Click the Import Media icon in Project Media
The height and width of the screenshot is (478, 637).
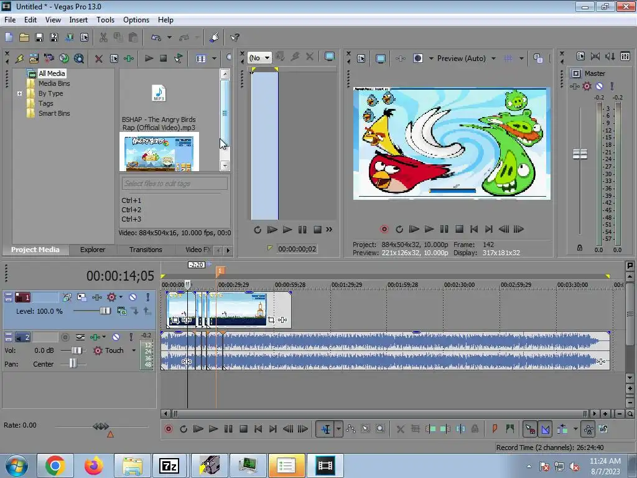tap(34, 59)
